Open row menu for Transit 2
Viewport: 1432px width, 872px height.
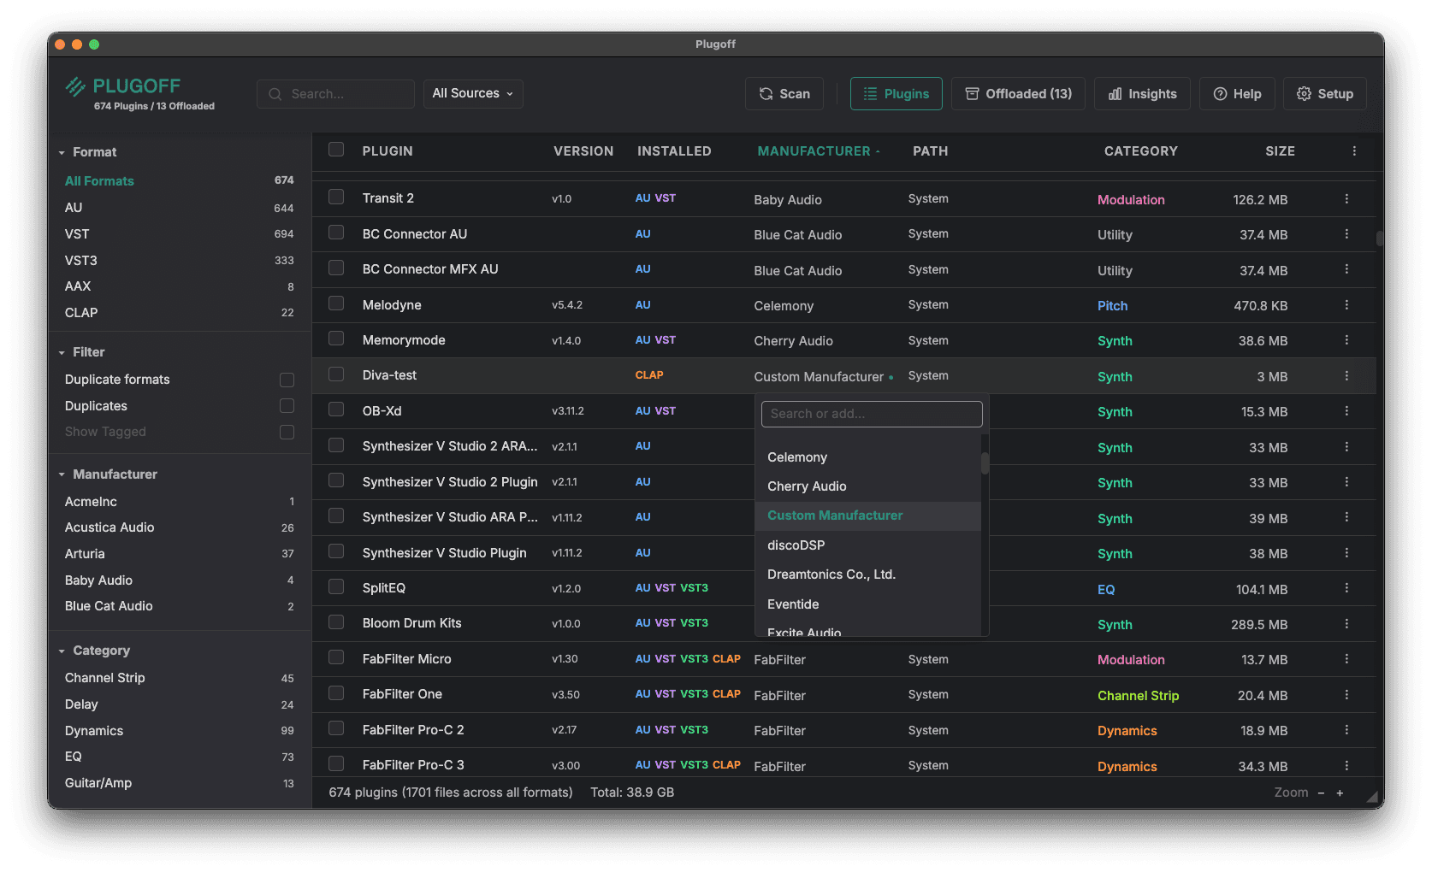coord(1346,198)
